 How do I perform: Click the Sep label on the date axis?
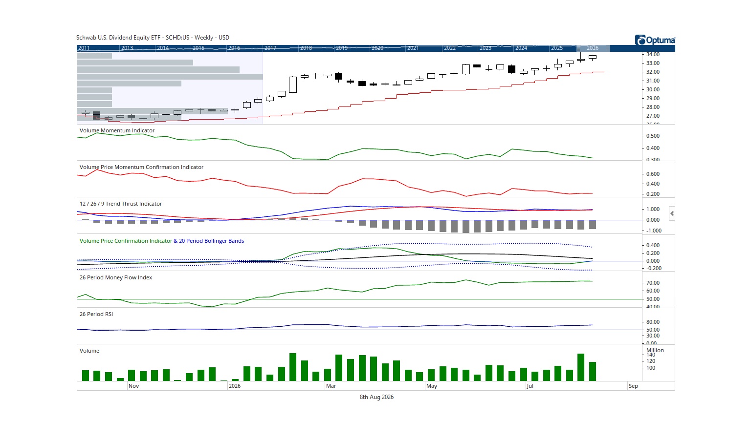(x=633, y=386)
